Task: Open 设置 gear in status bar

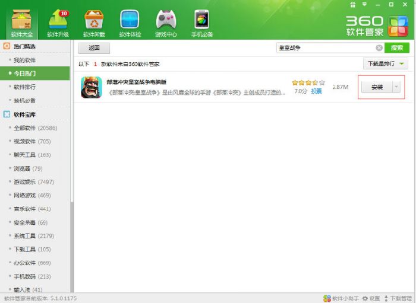Action: [x=371, y=298]
